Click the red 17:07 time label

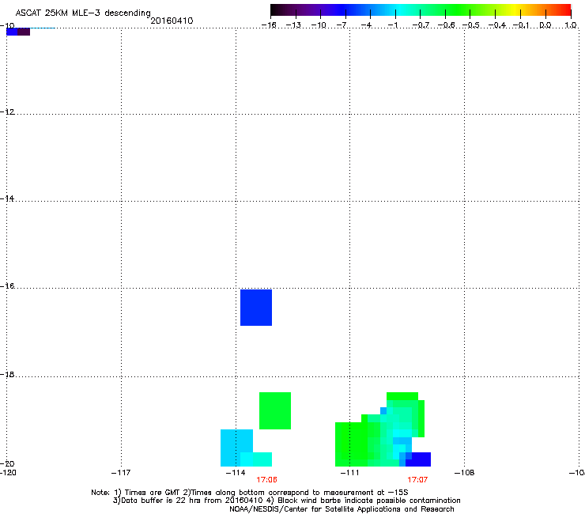[x=417, y=480]
